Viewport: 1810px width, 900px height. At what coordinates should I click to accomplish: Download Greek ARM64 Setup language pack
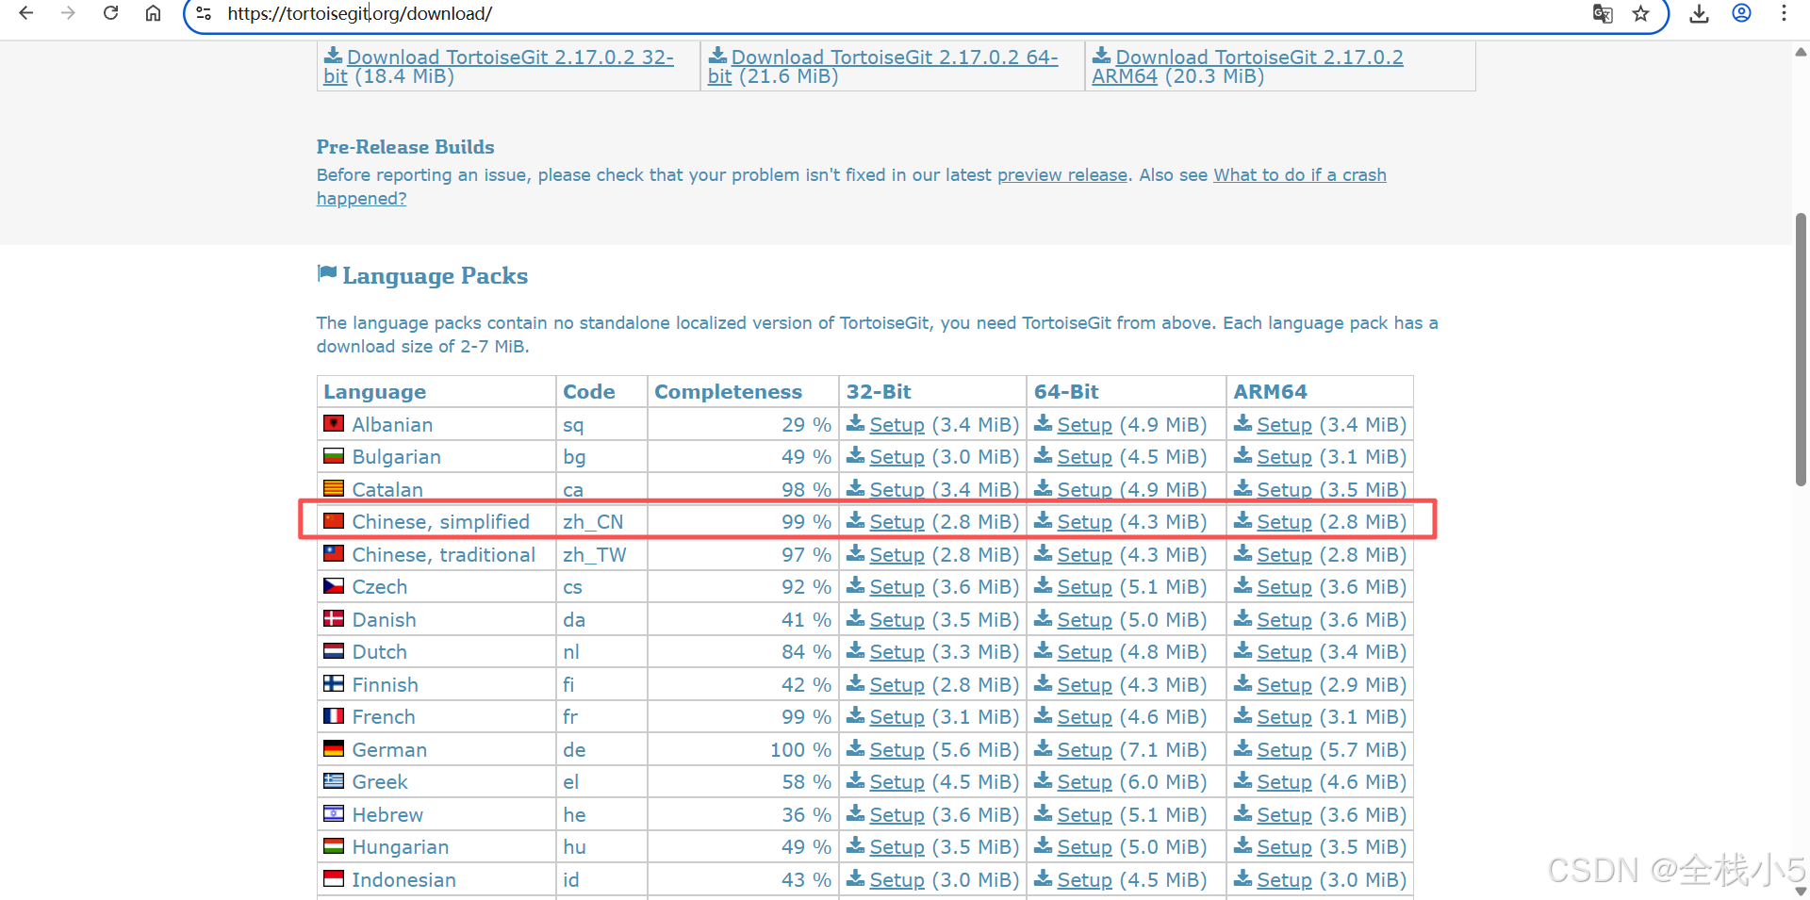pyautogui.click(x=1284, y=782)
